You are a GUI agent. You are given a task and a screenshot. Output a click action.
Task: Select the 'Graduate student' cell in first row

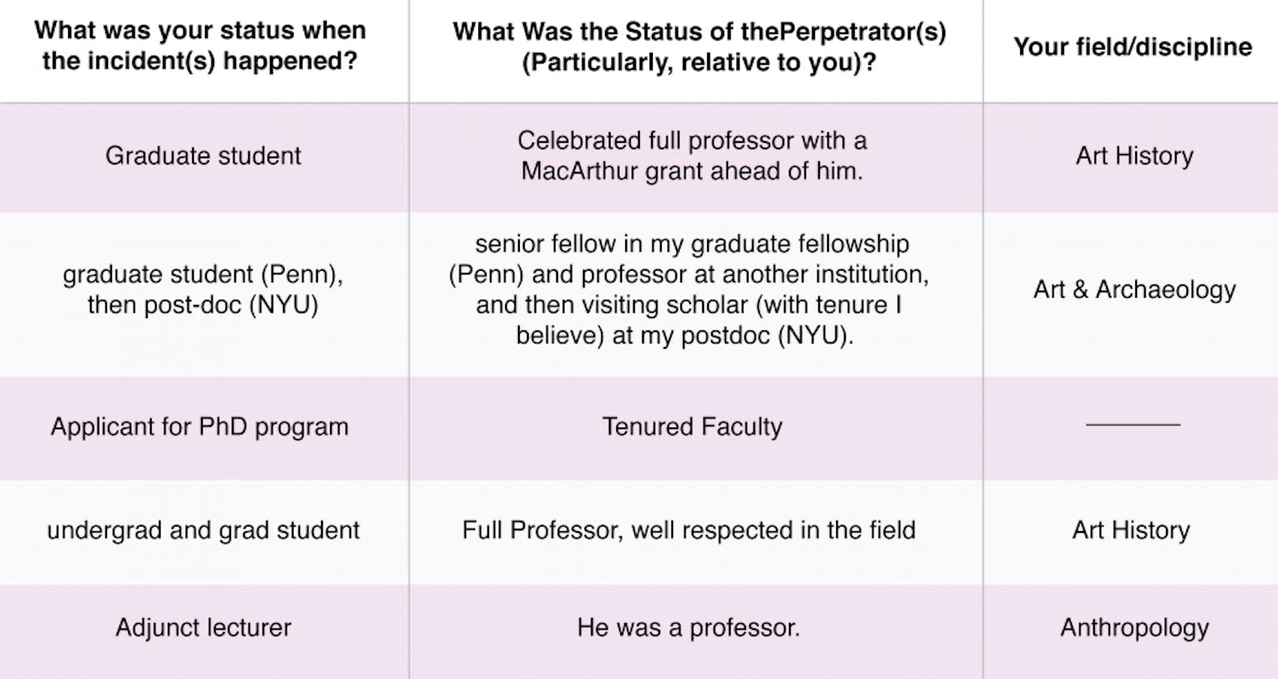203,156
